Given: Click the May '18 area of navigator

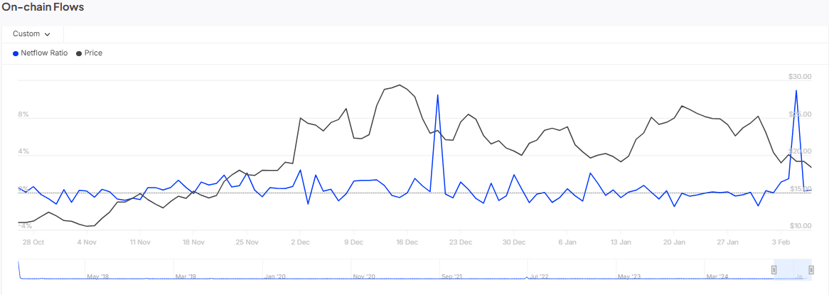Looking at the screenshot, I should (97, 276).
